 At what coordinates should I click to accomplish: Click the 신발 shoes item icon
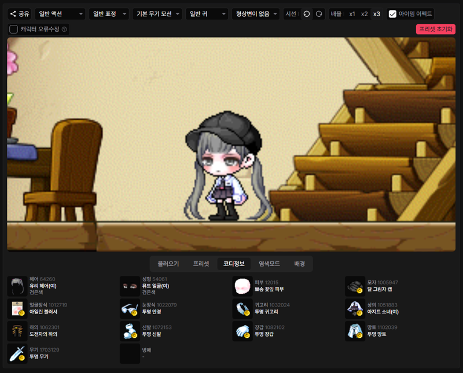tap(130, 331)
